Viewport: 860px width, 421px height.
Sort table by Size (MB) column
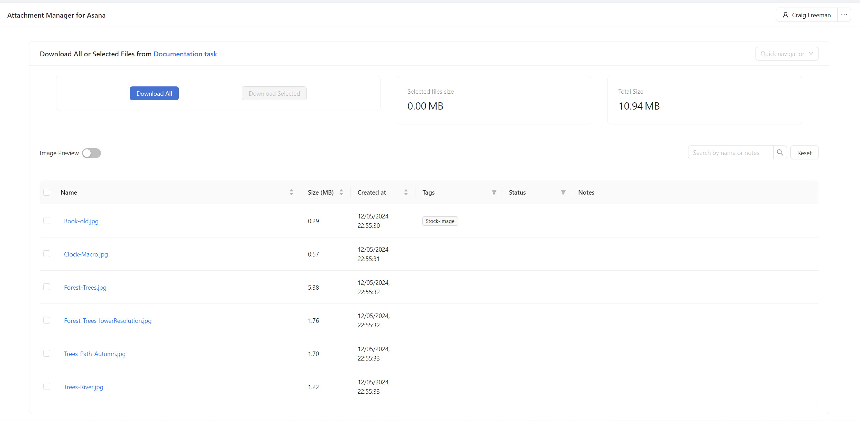click(341, 192)
